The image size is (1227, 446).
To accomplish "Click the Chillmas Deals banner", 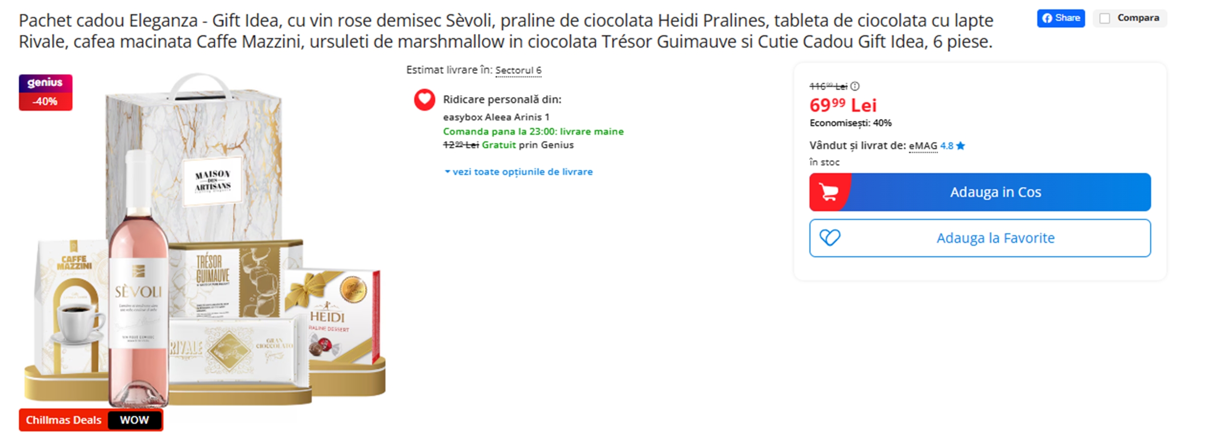I will (x=63, y=420).
